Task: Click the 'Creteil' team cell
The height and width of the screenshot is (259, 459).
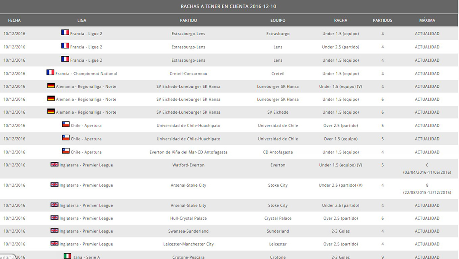Action: (278, 73)
